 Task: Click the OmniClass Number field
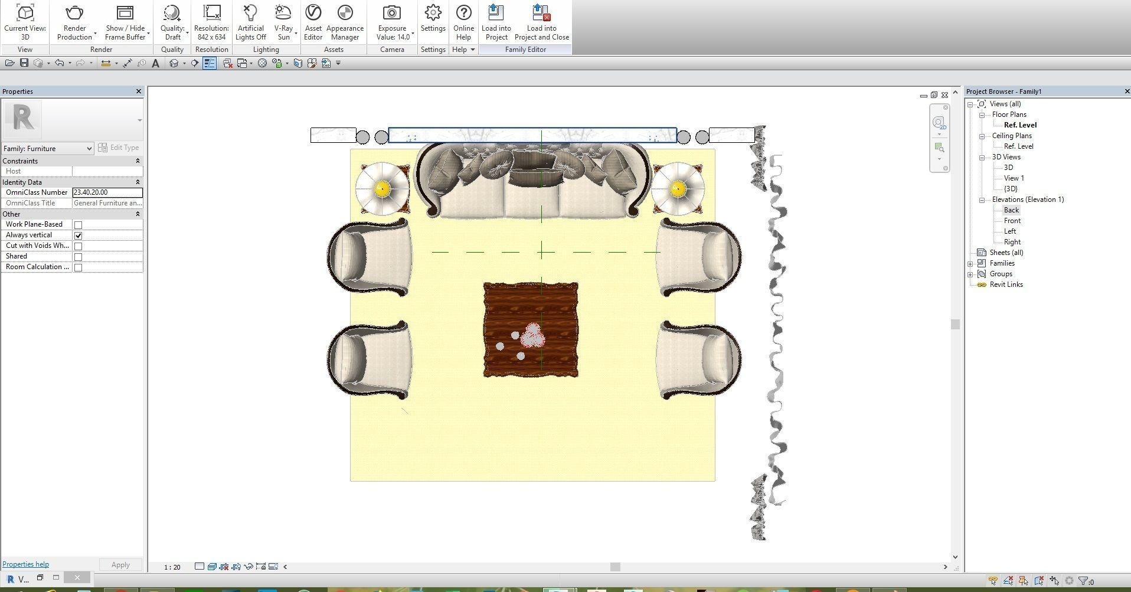tap(107, 192)
